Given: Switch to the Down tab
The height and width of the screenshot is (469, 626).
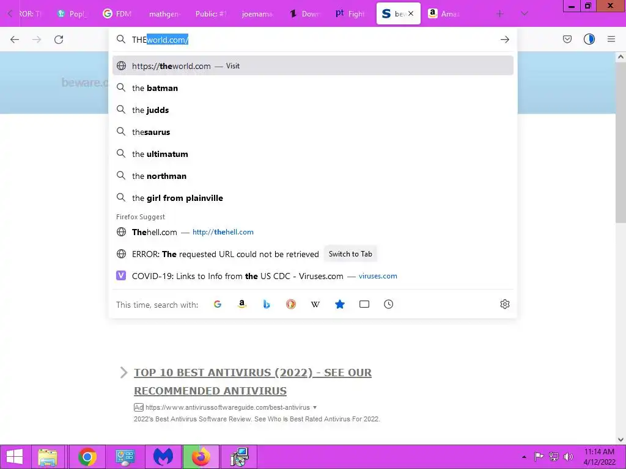Looking at the screenshot, I should click(304, 13).
